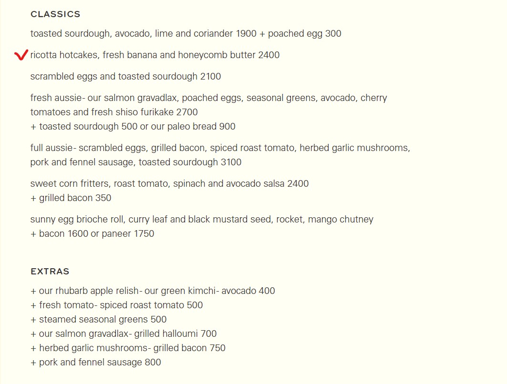This screenshot has height=384, width=507.
Task: Select salmon gravadlax grilled halloumi 700
Action: 124,333
